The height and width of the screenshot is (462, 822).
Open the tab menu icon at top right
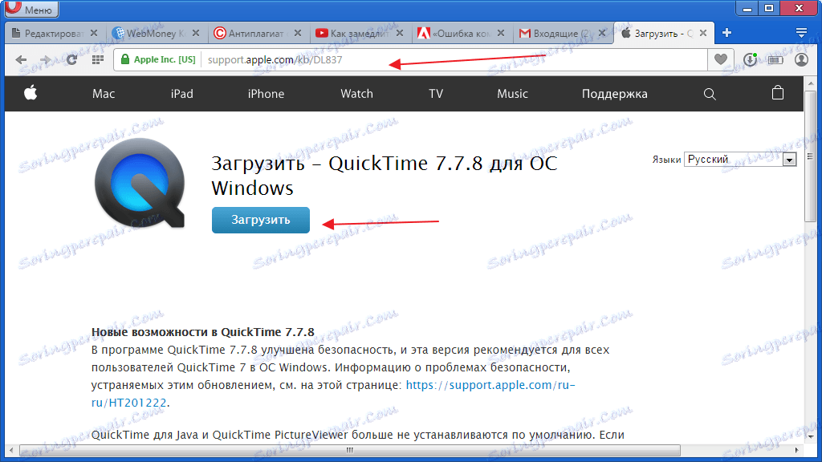(802, 33)
